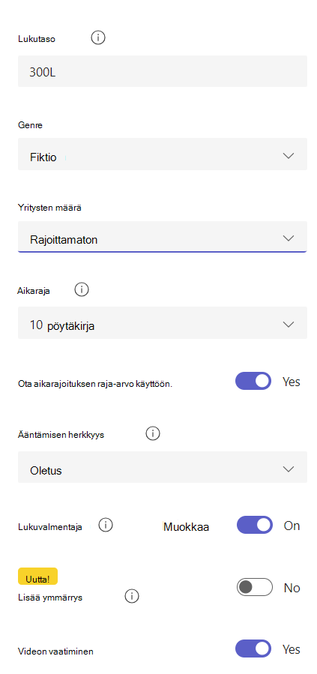Viewport: 317px width, 674px height.
Task: Expand Ääntämisen herkkyys dropdown Oletus
Action: point(163,467)
